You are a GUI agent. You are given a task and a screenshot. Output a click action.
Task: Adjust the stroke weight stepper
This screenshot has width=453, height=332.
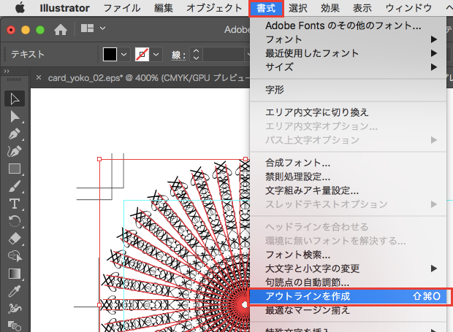coord(196,55)
